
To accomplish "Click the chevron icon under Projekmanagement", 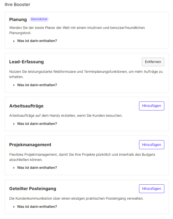I will click(x=14, y=168).
